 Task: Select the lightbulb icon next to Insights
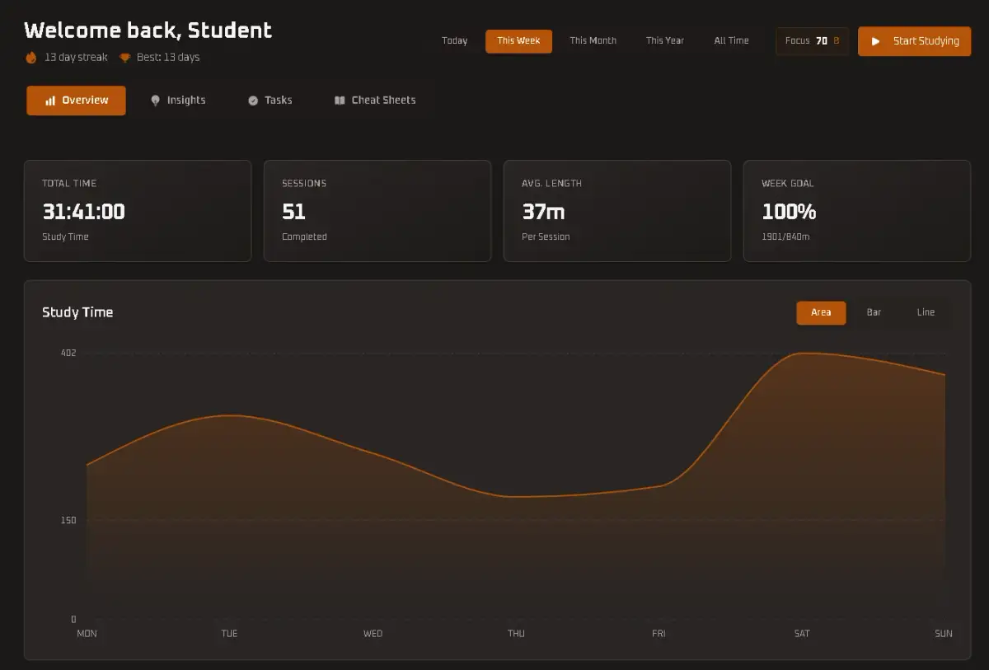tap(155, 100)
